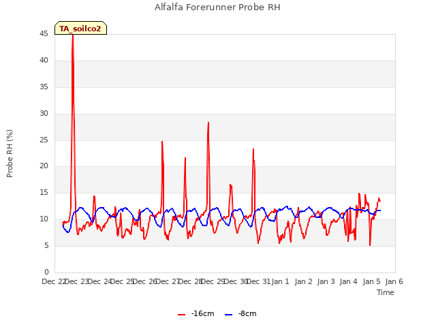436x327 pixels.
Task: Click the 25 y-axis tick label
Action: click(x=44, y=140)
